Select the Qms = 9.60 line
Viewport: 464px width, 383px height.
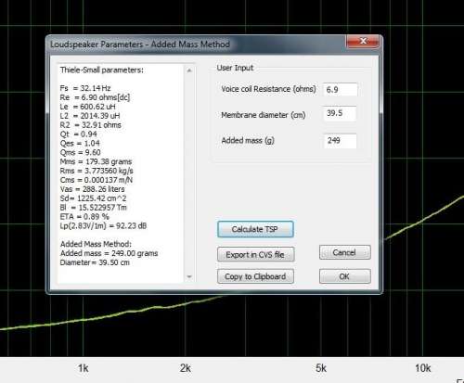(x=81, y=152)
